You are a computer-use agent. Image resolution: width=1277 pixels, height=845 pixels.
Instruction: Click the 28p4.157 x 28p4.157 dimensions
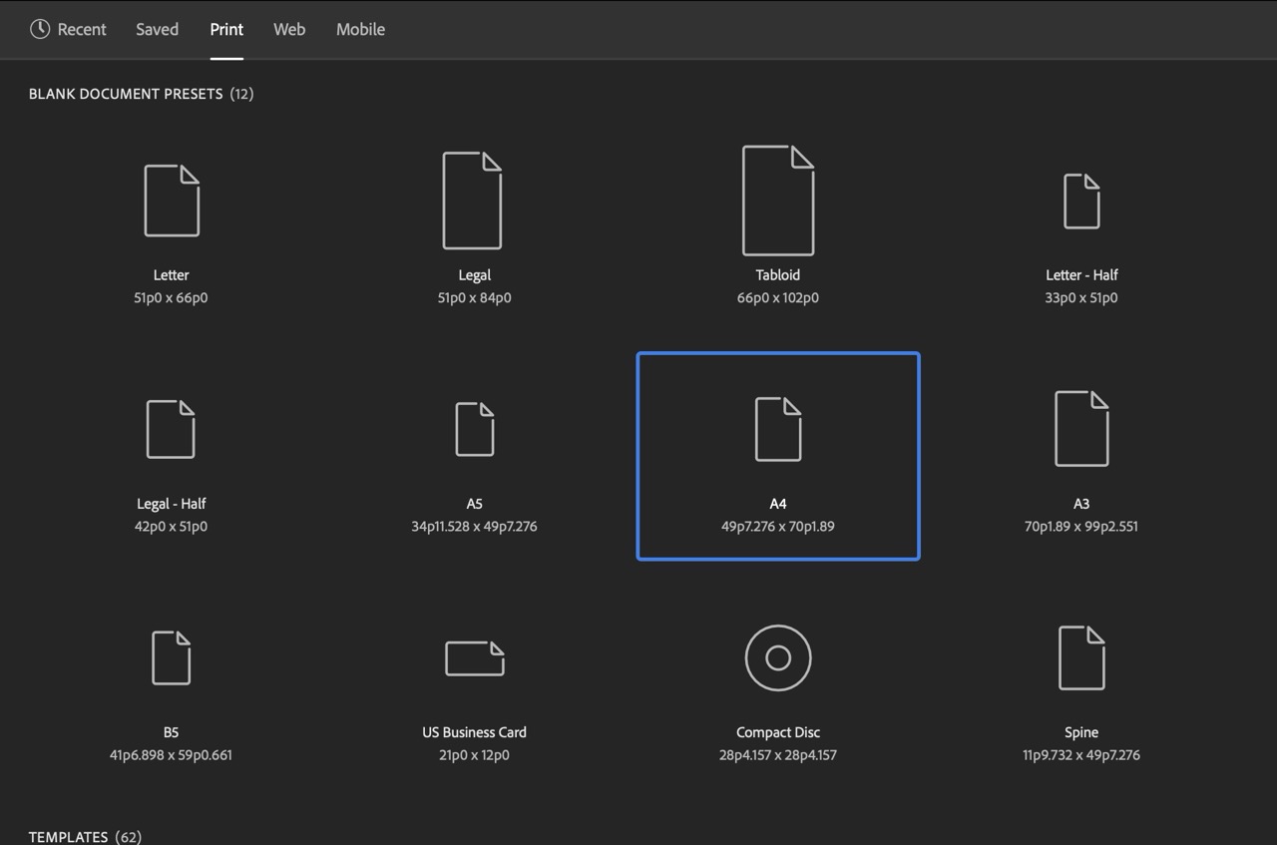tap(778, 754)
